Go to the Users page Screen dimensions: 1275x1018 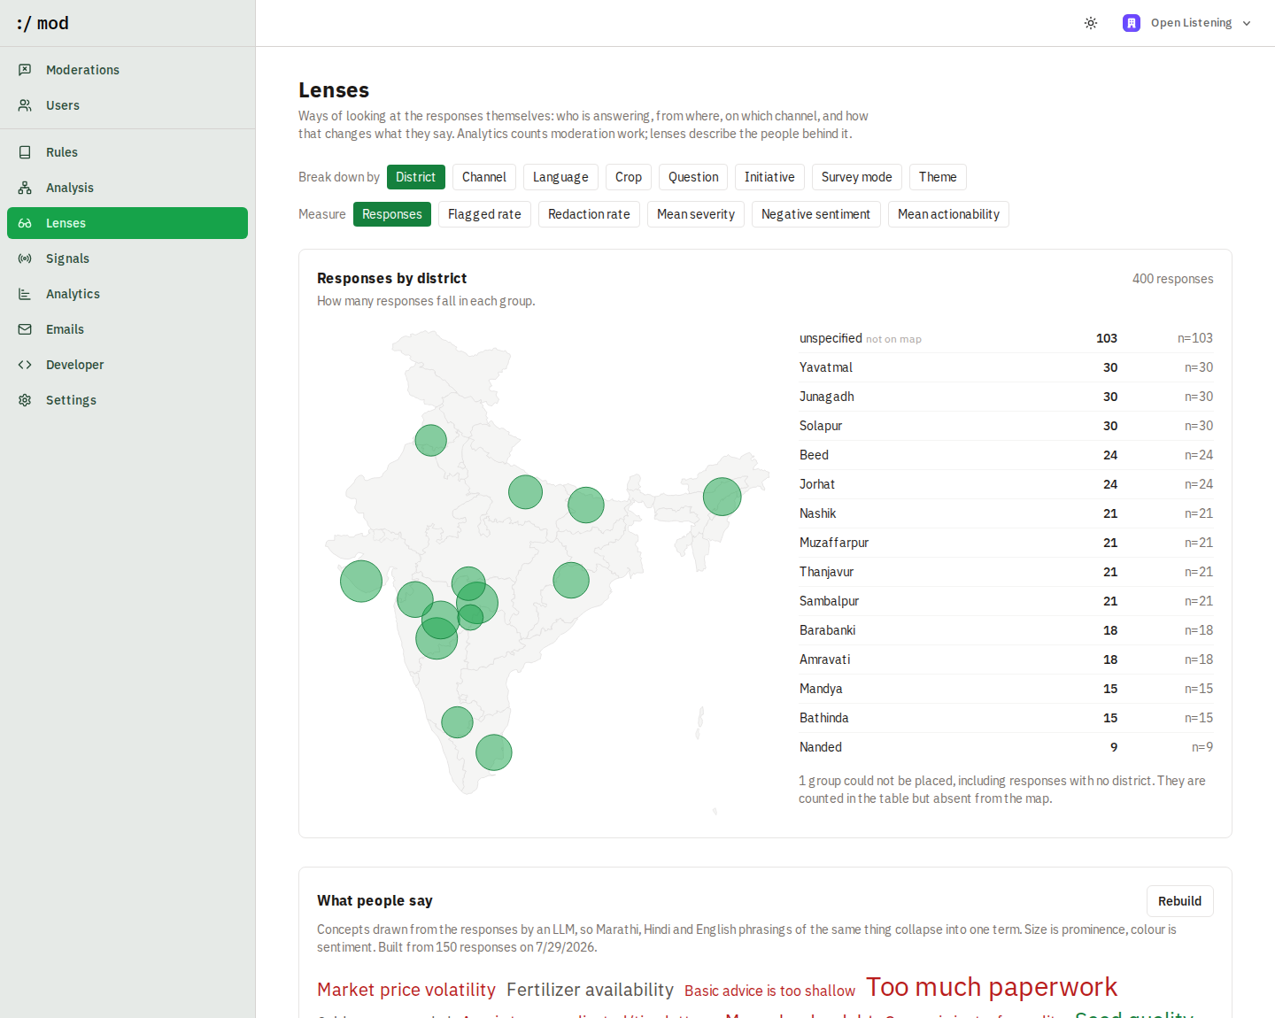tap(127, 105)
